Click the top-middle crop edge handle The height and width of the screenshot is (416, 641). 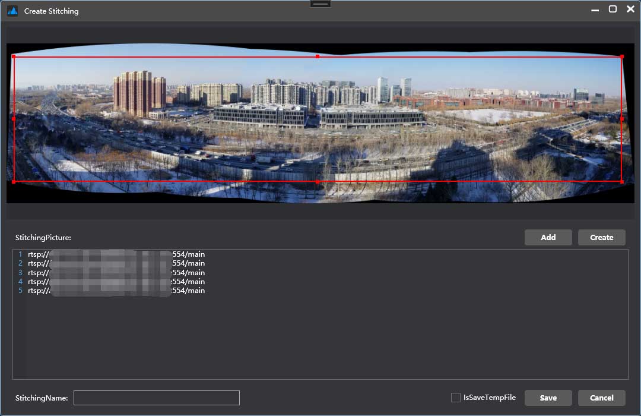coord(318,56)
